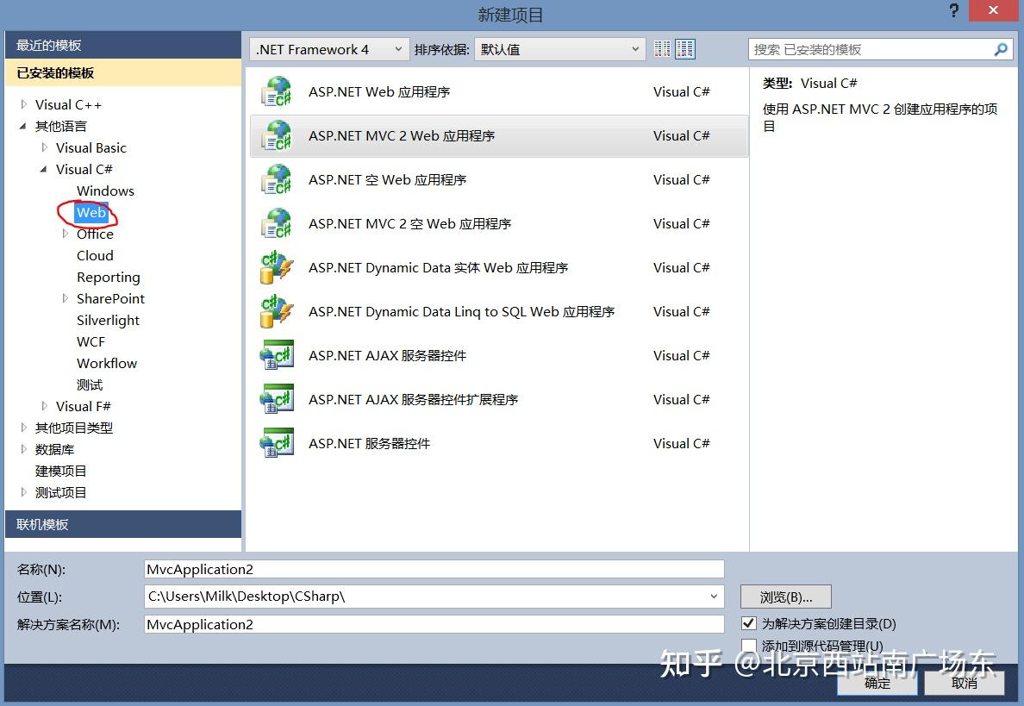Open the 联机模板 section
Image resolution: width=1024 pixels, height=706 pixels.
122,524
